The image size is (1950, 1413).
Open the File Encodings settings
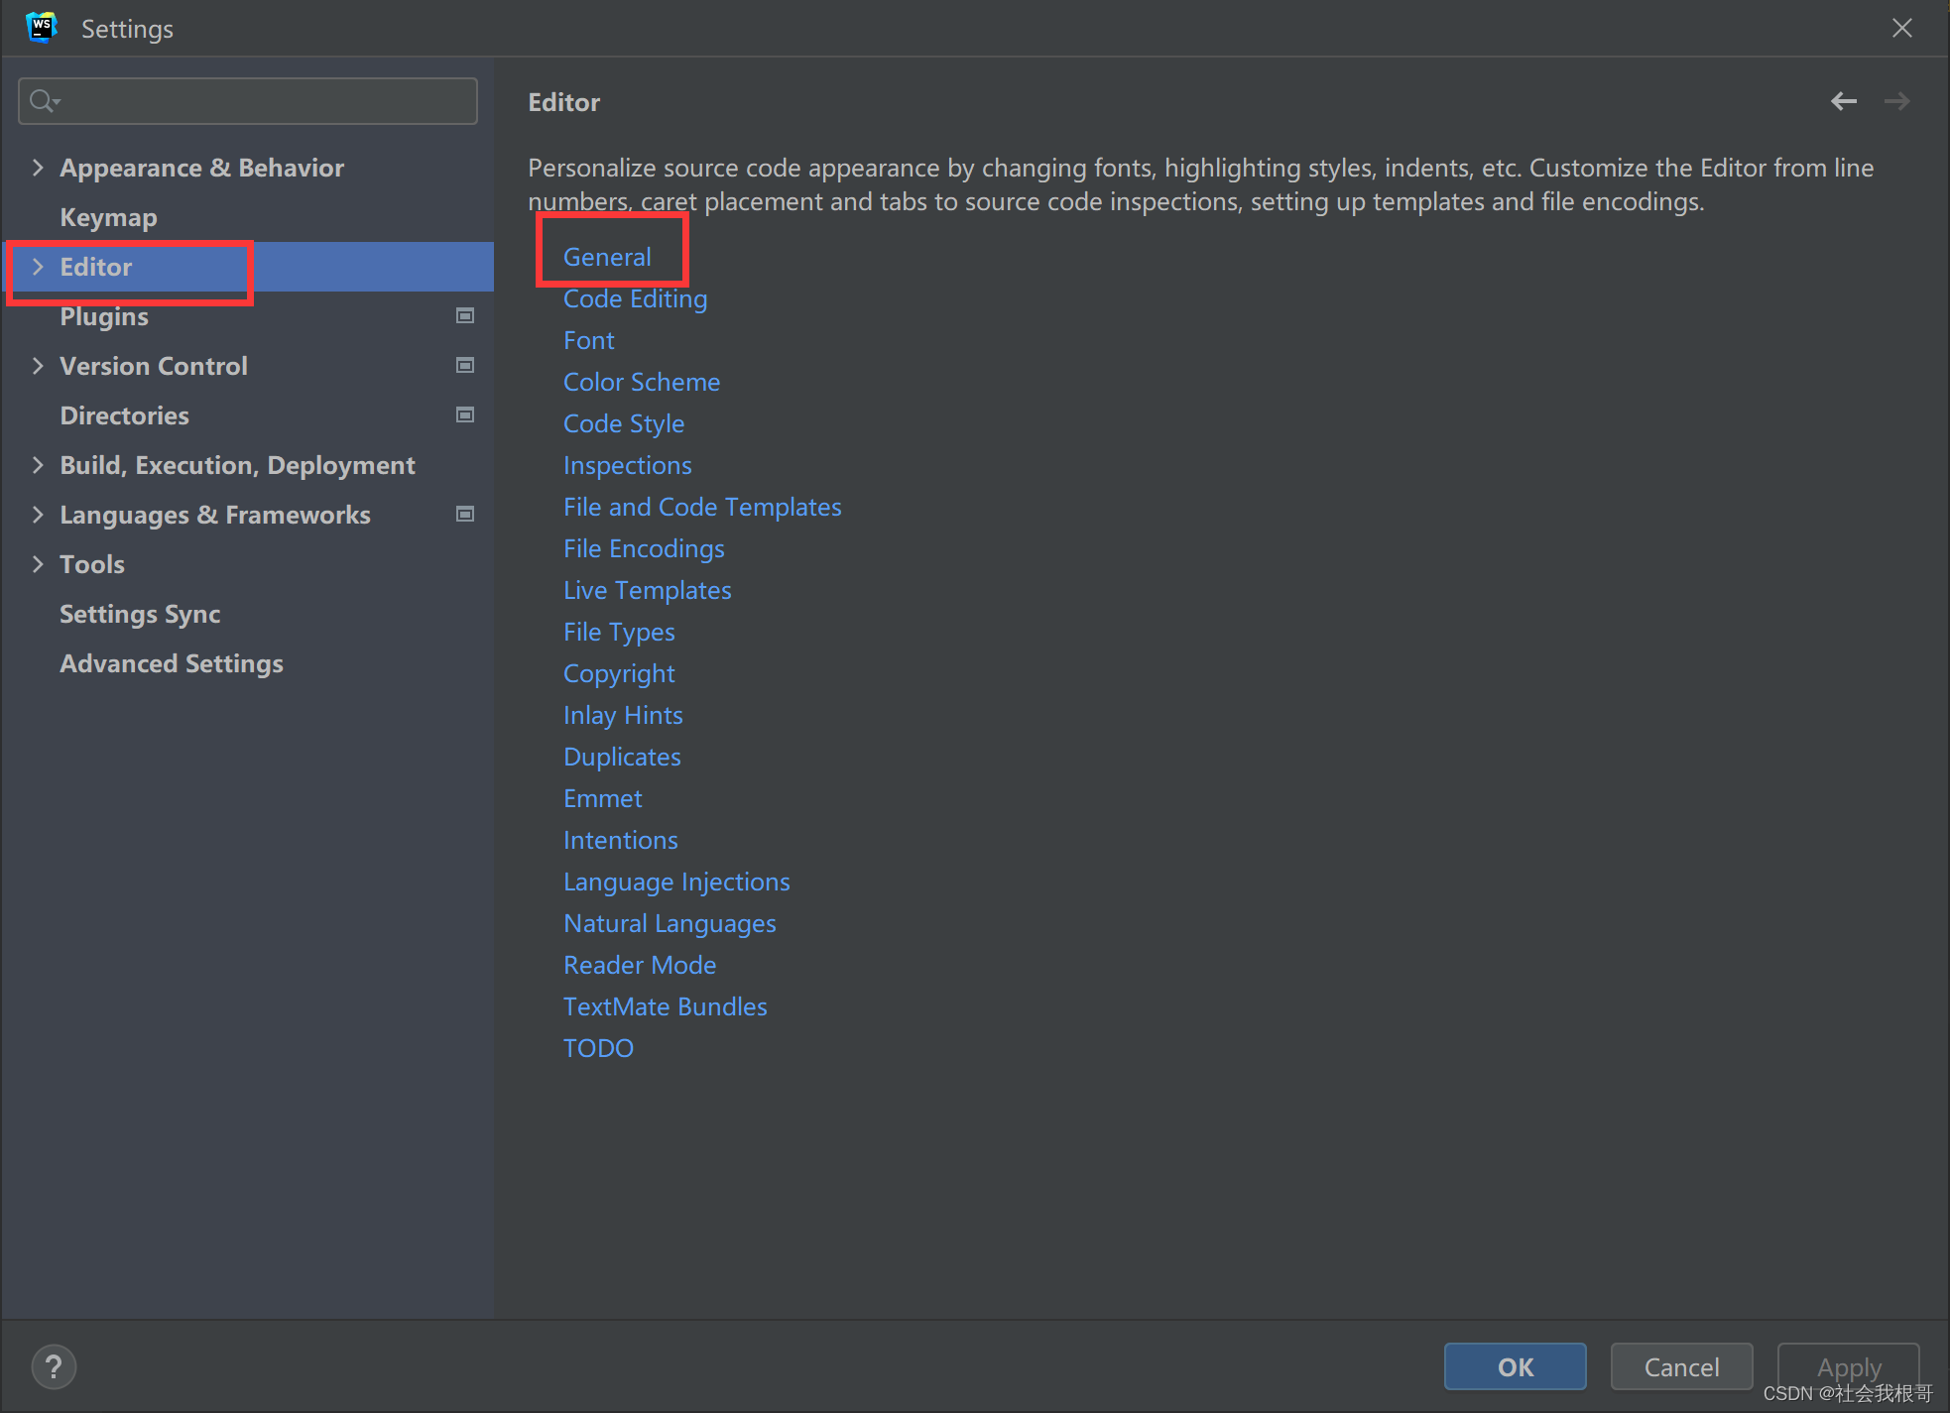tap(643, 547)
